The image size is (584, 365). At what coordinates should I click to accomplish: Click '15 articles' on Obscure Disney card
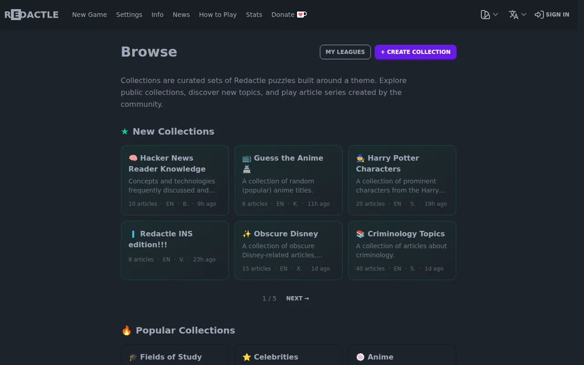tap(256, 269)
